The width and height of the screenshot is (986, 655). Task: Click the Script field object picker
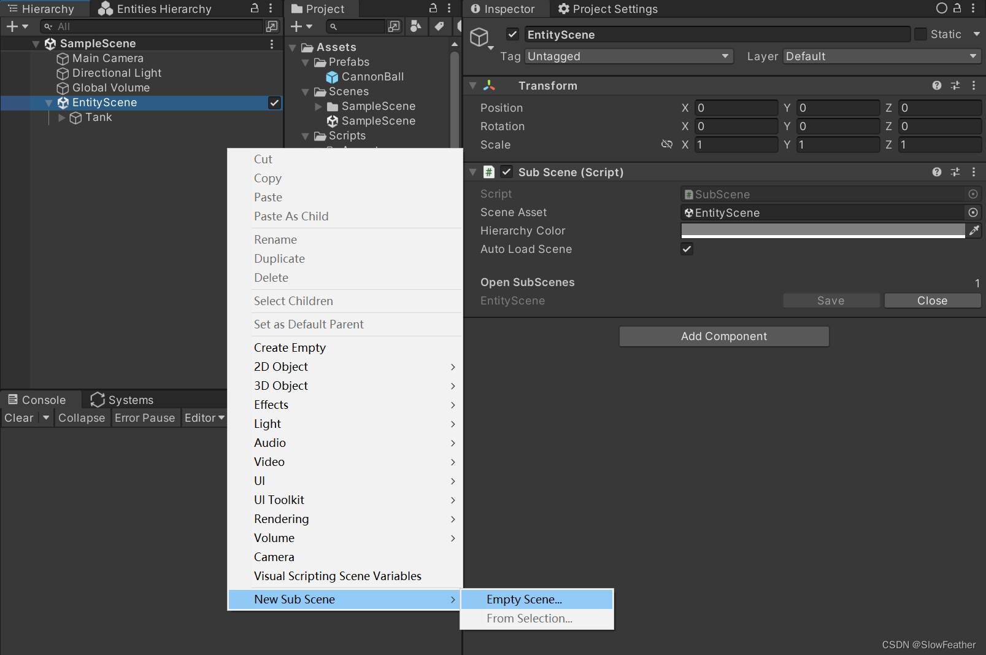pos(973,194)
